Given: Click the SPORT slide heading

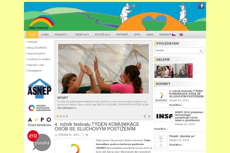Looking at the screenshot, I should click(62, 98).
